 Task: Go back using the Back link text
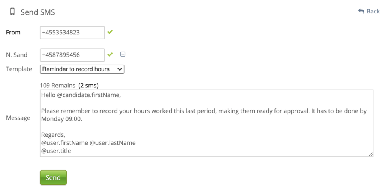point(373,11)
